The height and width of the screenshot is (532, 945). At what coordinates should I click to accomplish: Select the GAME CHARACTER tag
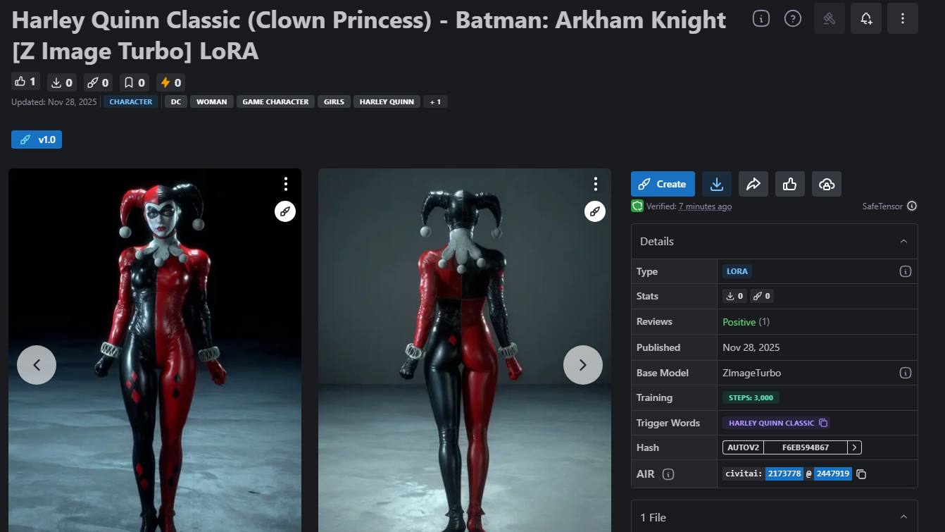(275, 101)
